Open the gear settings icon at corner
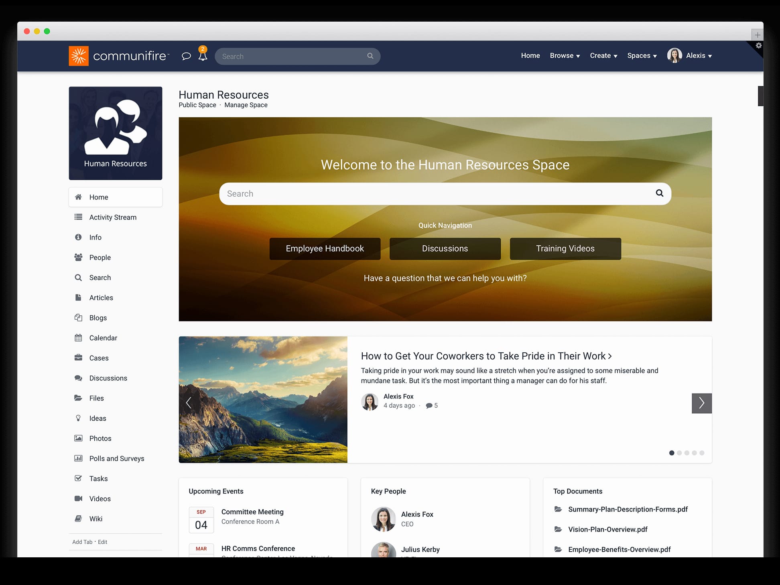This screenshot has width=780, height=585. [758, 46]
